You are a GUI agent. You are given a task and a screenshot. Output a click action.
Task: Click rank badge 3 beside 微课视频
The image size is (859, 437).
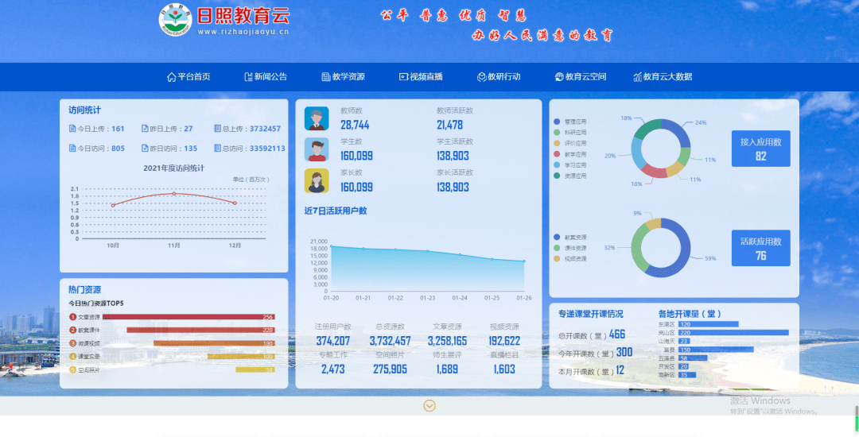tap(73, 343)
